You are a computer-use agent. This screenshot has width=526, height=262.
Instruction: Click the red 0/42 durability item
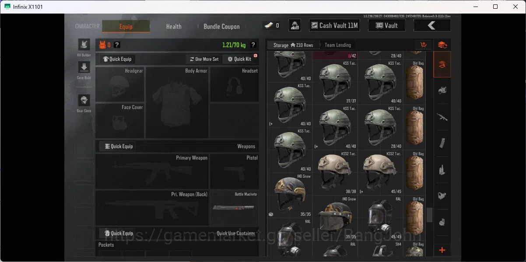point(335,56)
